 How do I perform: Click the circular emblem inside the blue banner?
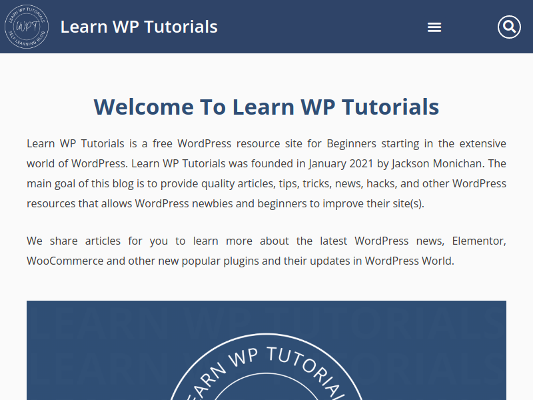click(266, 367)
